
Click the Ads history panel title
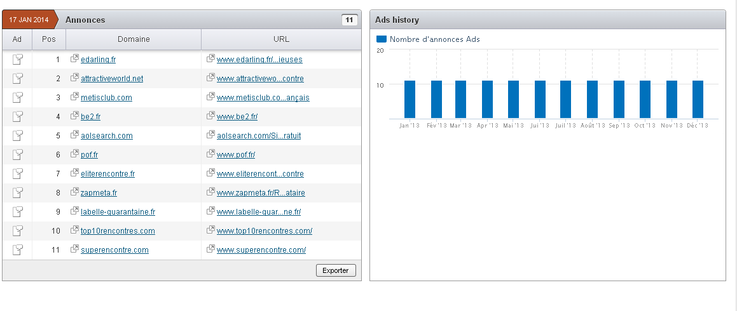click(397, 20)
